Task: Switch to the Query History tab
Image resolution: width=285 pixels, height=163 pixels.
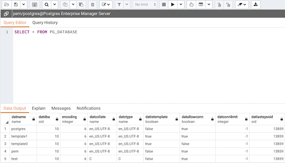Action: 45,23
